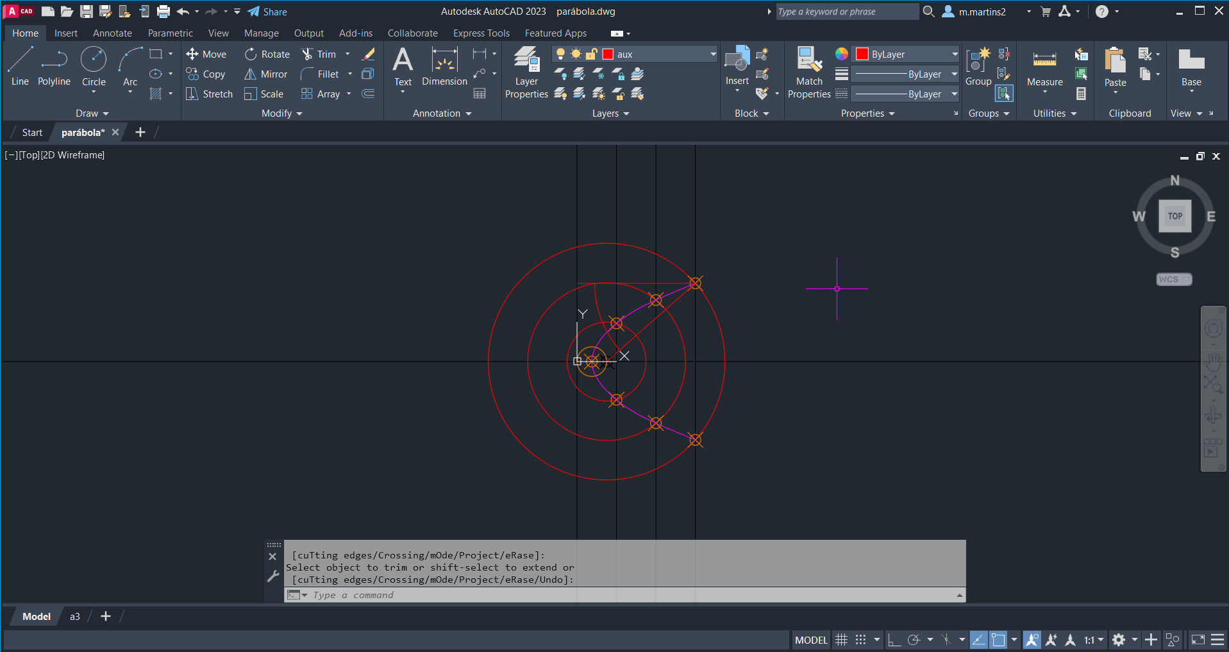The width and height of the screenshot is (1229, 652).
Task: Choose the Rotate tool
Action: 267,54
